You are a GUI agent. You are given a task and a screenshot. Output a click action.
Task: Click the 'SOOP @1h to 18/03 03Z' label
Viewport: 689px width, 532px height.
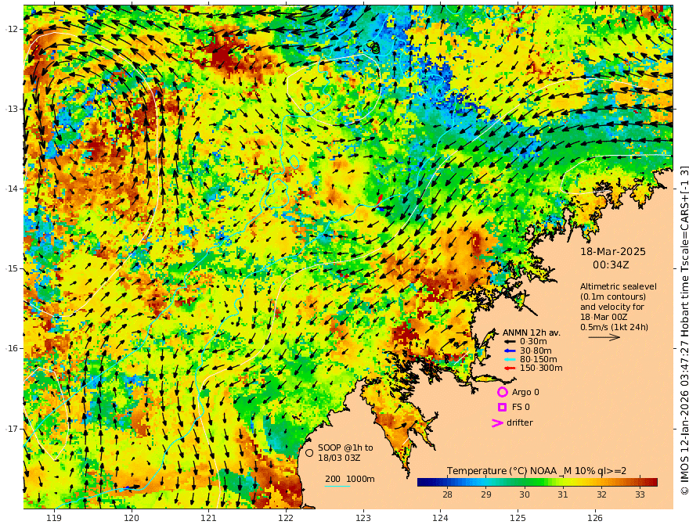point(345,452)
